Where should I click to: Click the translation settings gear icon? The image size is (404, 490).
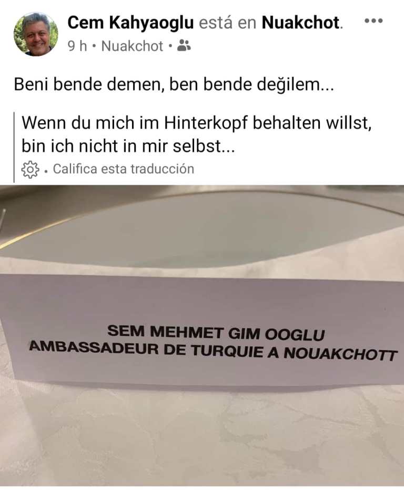[x=30, y=169]
